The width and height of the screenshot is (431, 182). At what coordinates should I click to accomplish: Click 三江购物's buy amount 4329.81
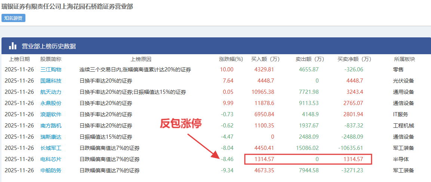click(265, 70)
